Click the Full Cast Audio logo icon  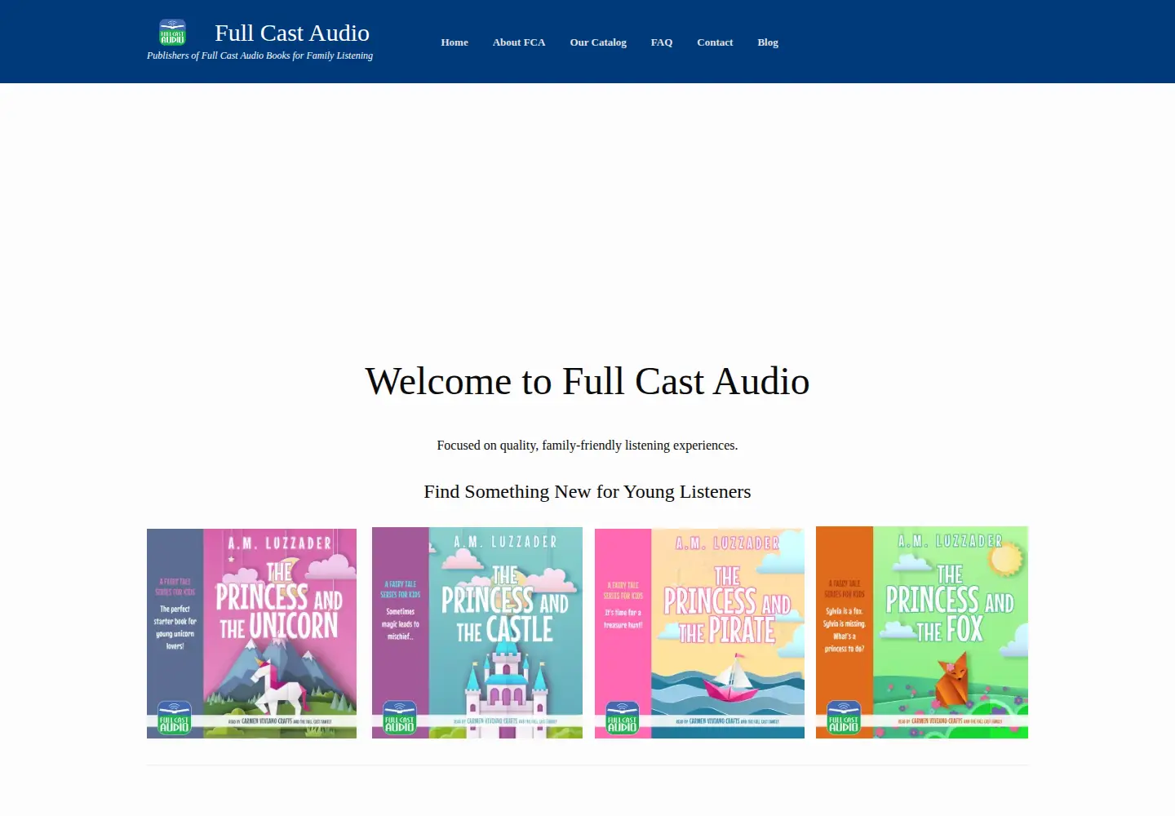pos(172,32)
